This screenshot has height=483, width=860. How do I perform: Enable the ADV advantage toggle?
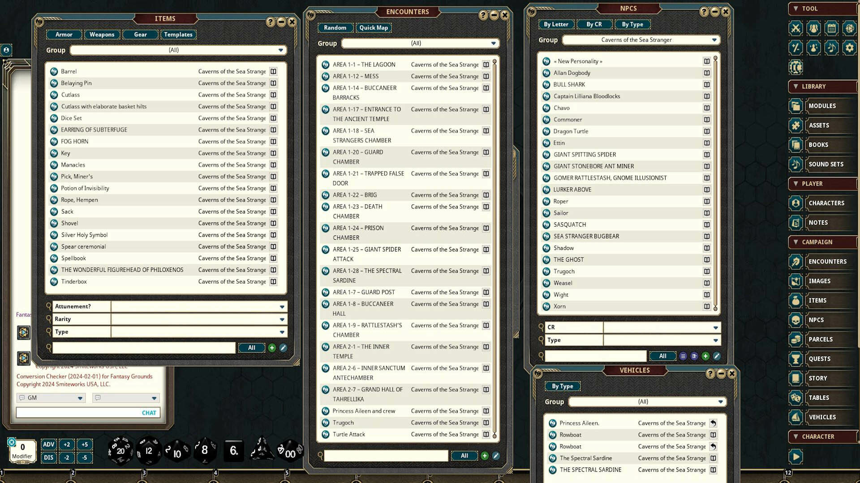48,445
